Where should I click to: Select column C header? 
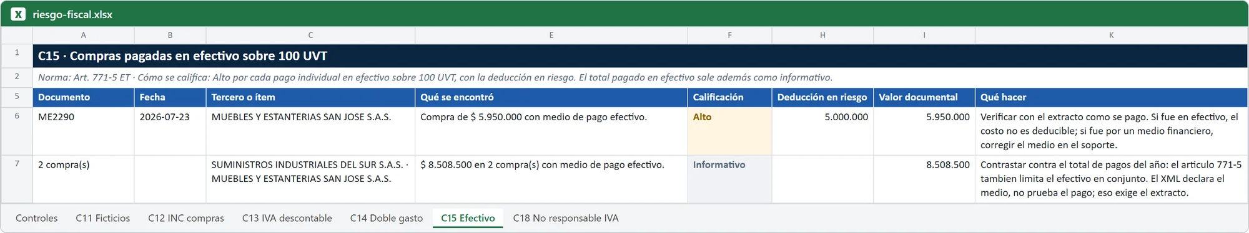[x=310, y=36]
